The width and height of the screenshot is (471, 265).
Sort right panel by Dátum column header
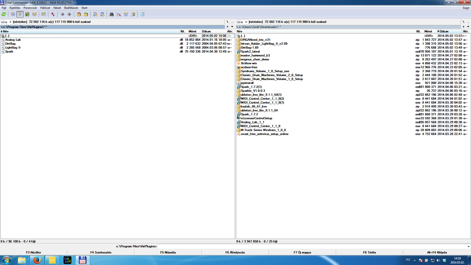click(x=449, y=31)
